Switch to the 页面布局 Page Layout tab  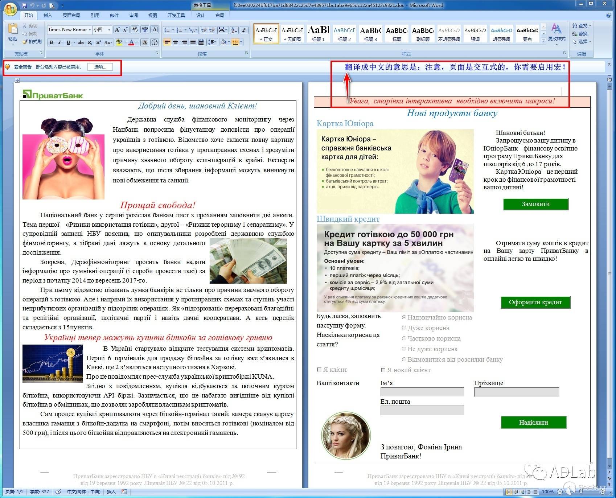tap(71, 15)
